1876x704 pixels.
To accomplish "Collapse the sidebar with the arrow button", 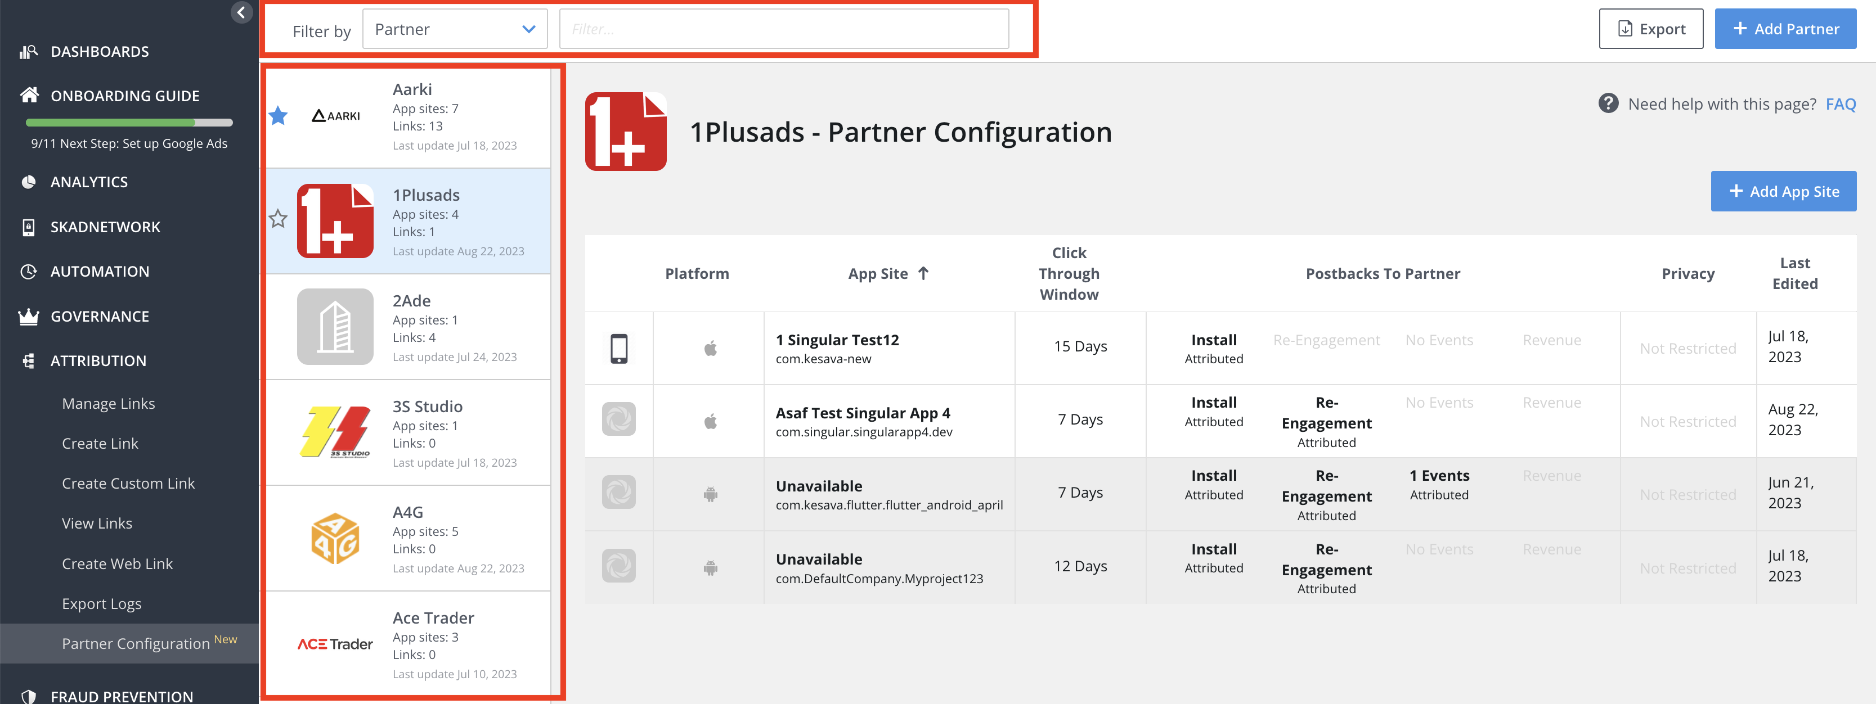I will click(241, 12).
